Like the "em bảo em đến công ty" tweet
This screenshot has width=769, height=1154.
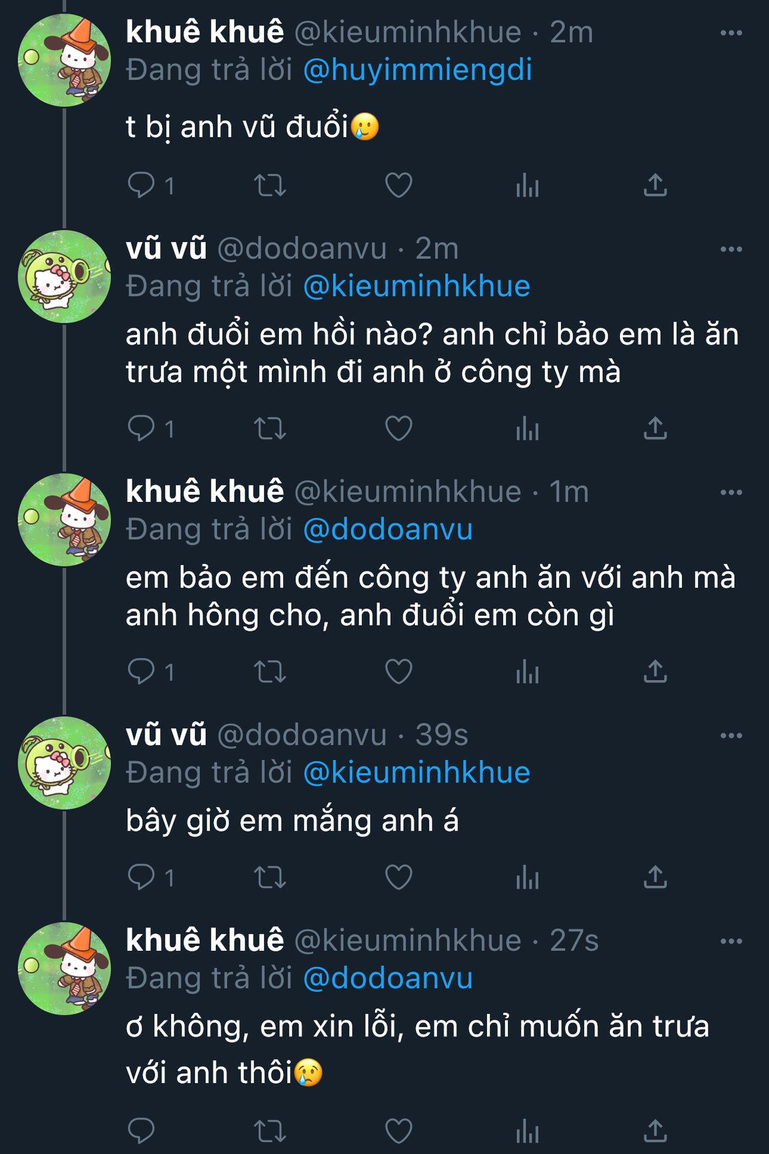coord(398,672)
